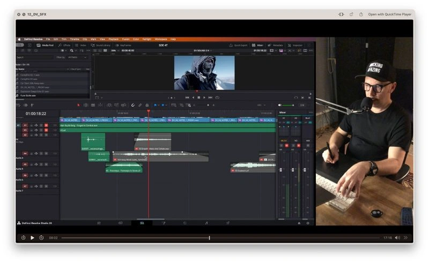Image resolution: width=429 pixels, height=263 pixels.
Task: Solo the Audio 5 track
Action: [x=41, y=164]
